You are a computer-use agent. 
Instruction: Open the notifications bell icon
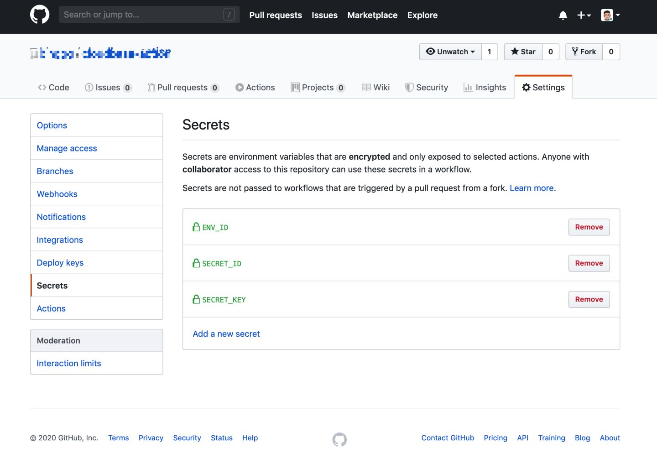563,15
